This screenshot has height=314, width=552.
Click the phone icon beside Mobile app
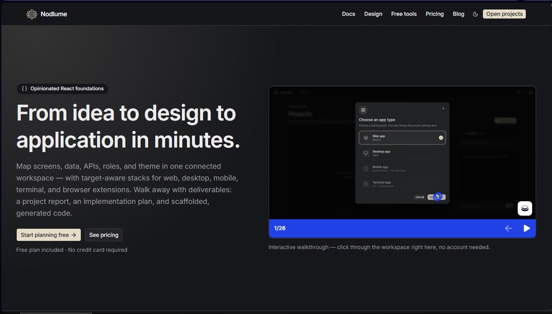coord(366,169)
